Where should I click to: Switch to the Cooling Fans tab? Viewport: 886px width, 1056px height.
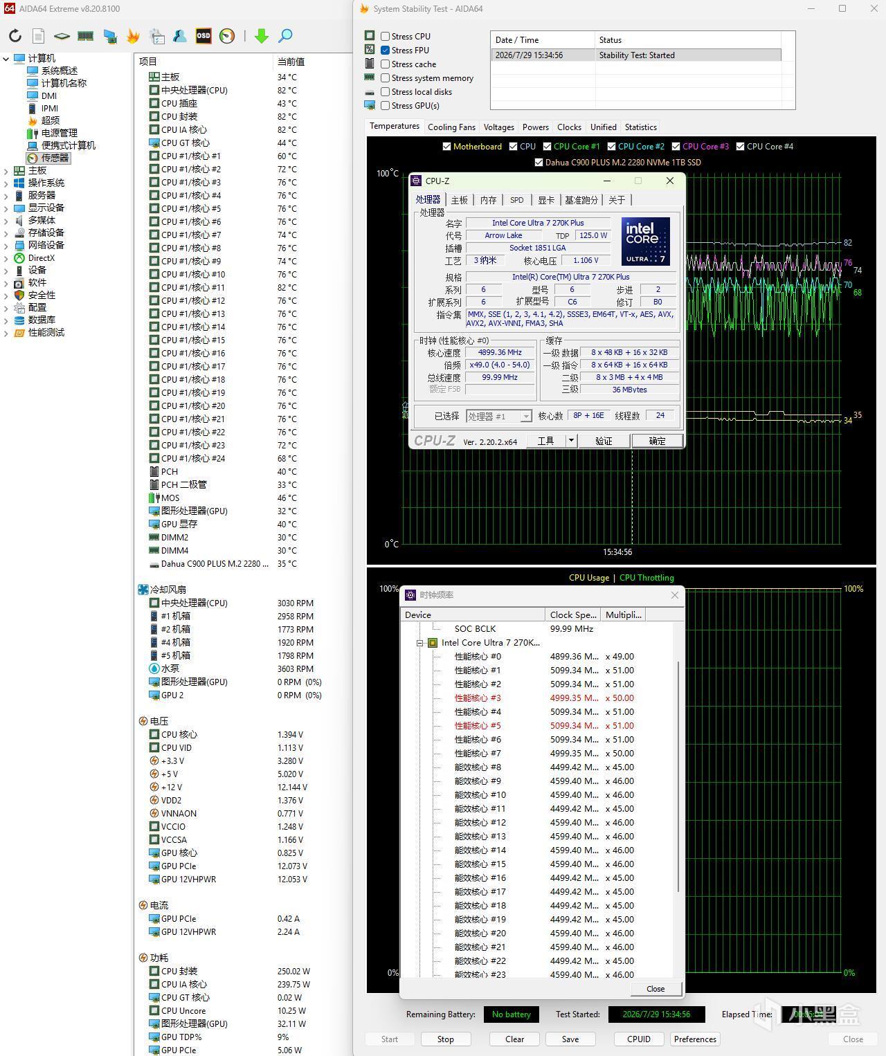tap(451, 127)
